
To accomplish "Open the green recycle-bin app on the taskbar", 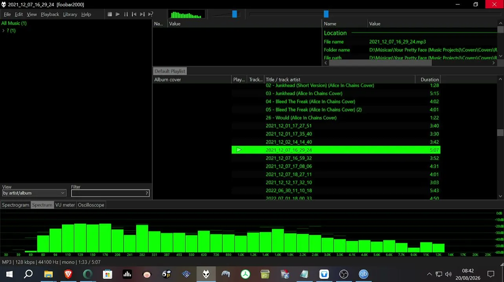I will (265, 274).
